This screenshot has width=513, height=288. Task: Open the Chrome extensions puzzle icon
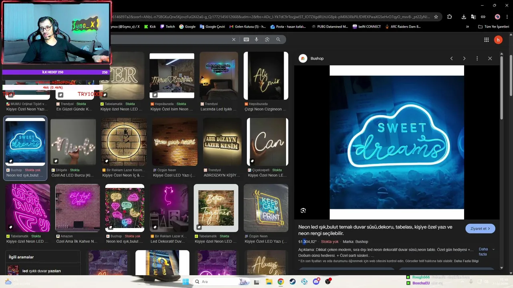pos(449,17)
